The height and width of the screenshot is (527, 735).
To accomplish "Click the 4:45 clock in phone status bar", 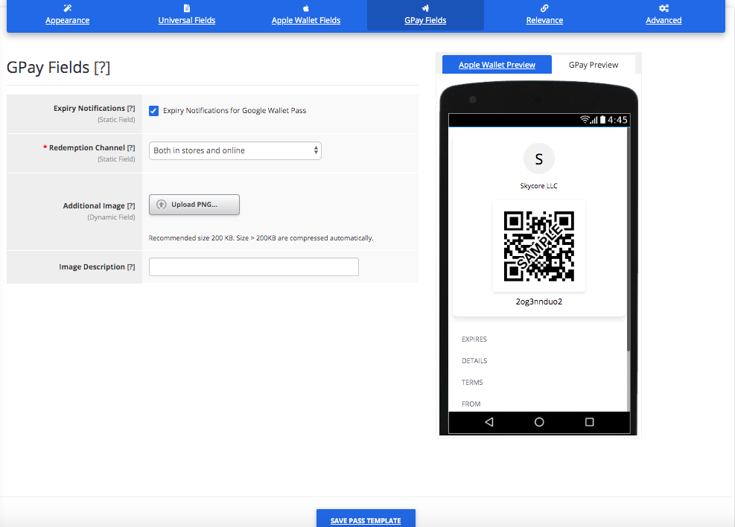I will pos(617,120).
